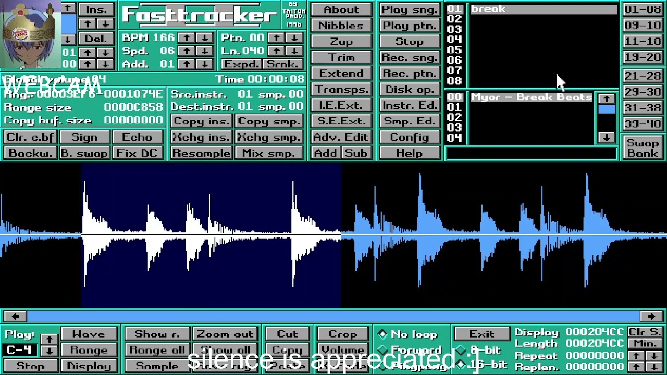Image resolution: width=667 pixels, height=375 pixels.
Task: Switch sample to 16-bit
Action: tap(481, 365)
